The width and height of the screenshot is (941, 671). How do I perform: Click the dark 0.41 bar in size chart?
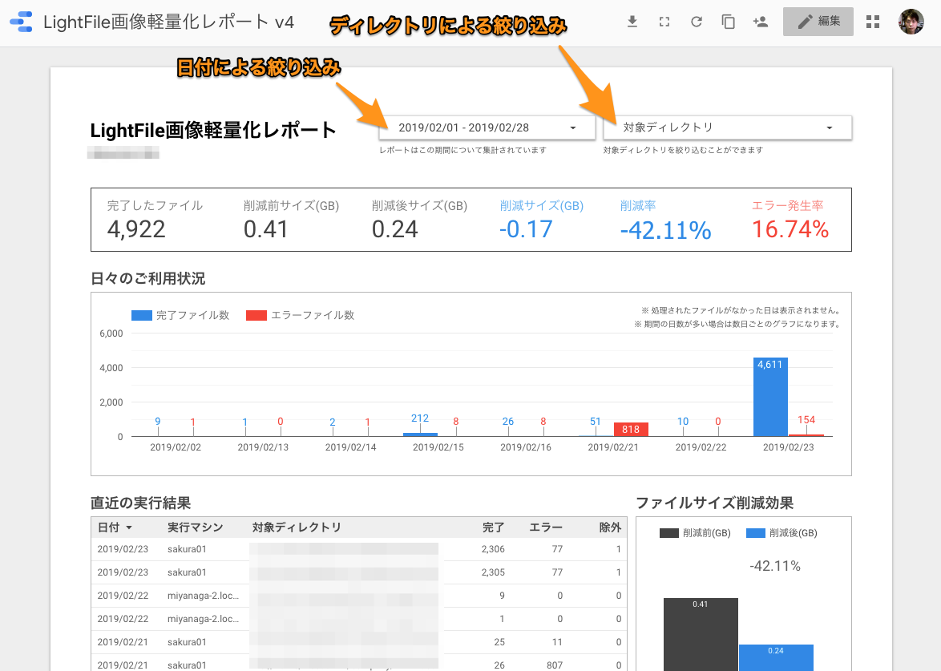coord(701,634)
